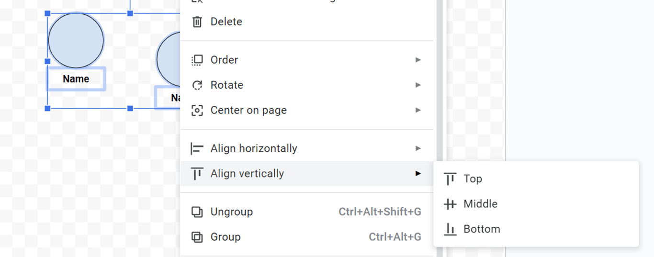Click the Ungroup menu entry text
The height and width of the screenshot is (257, 654).
point(232,212)
